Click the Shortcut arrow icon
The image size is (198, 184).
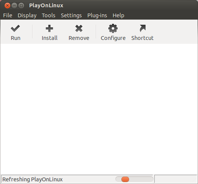142,28
